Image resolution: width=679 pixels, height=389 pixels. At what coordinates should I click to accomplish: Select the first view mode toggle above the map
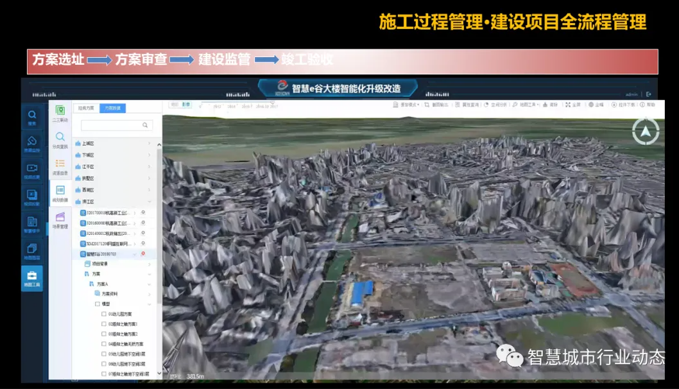tap(175, 105)
